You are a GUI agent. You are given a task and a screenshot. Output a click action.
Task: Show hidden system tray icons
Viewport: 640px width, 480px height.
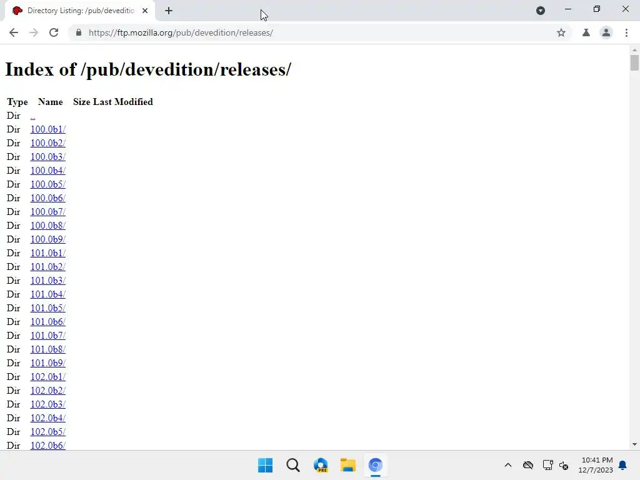508,465
